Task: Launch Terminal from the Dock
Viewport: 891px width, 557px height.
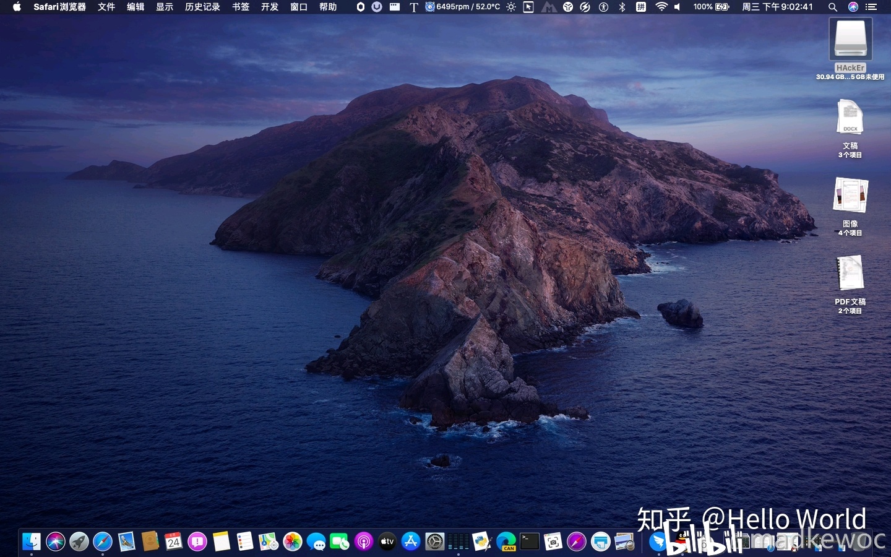Action: pyautogui.click(x=529, y=542)
